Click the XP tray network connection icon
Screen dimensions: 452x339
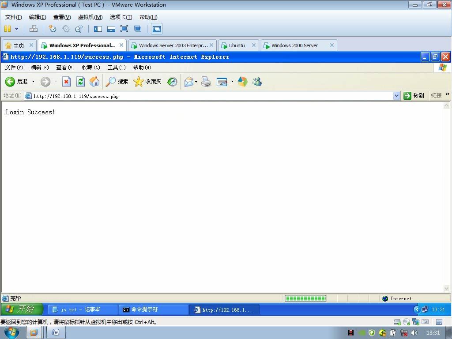[425, 309]
